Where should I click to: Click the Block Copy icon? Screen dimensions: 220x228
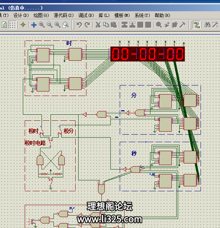(125, 25)
